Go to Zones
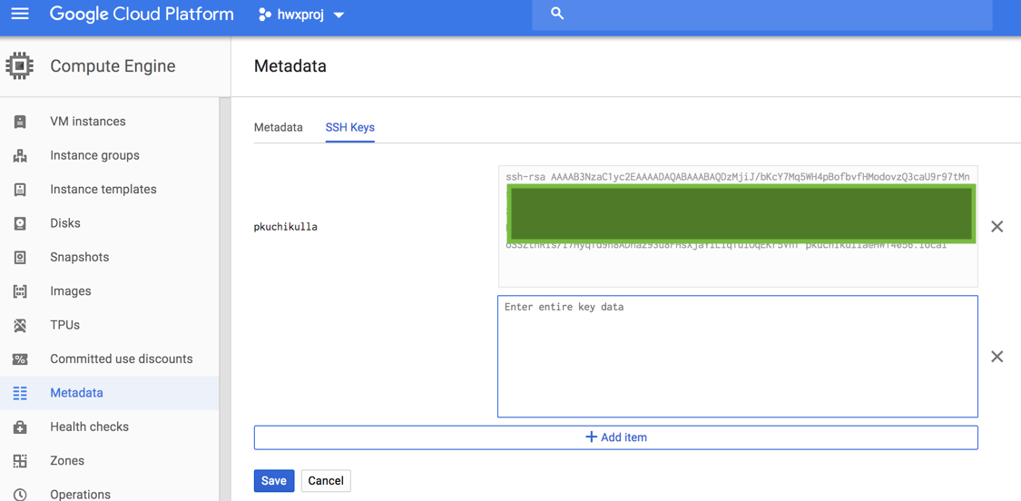The image size is (1021, 501). coord(67,460)
